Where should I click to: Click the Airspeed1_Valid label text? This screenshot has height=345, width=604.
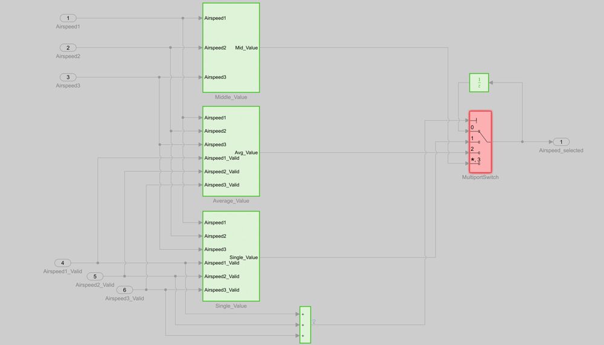[62, 271]
